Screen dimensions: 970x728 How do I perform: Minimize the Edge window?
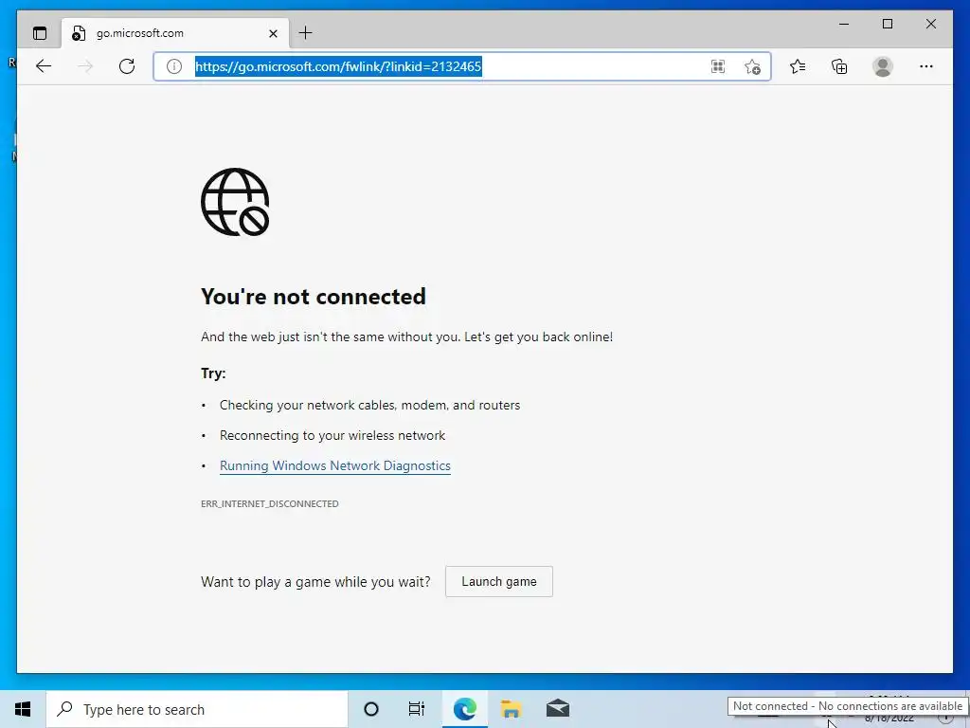click(x=844, y=24)
